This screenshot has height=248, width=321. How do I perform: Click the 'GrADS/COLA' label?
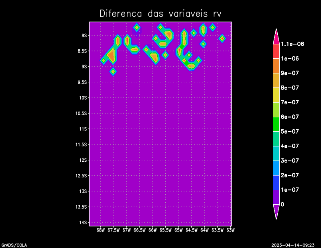click(11, 245)
